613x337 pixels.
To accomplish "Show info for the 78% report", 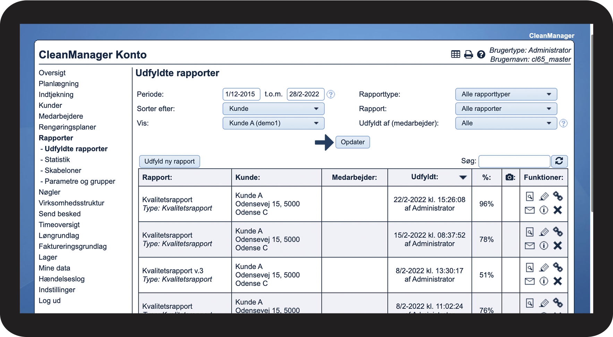I will click(544, 246).
